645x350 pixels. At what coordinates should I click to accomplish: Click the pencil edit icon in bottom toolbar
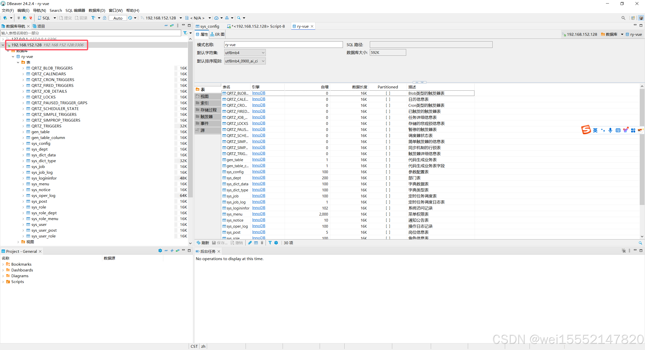[x=250, y=243]
